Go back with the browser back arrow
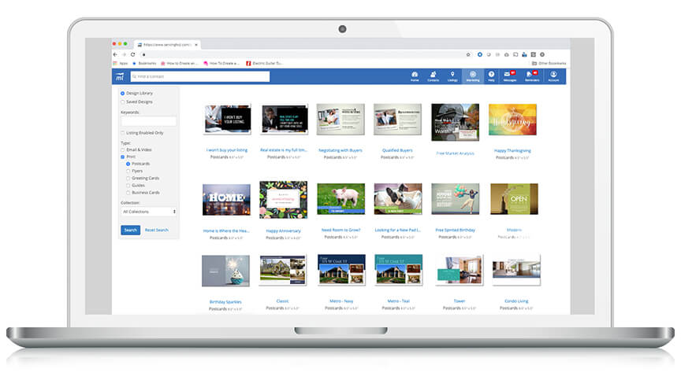The image size is (681, 380). click(115, 54)
